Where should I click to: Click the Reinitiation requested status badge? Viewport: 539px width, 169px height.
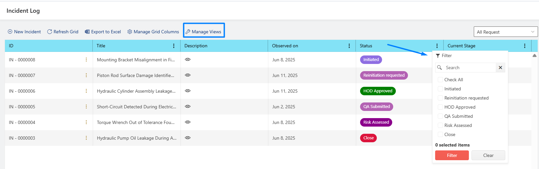[384, 75]
